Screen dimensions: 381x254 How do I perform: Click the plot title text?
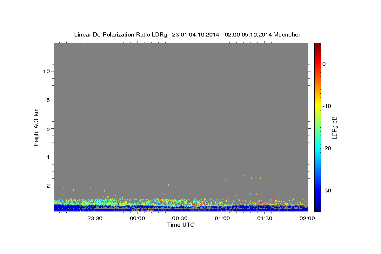[188, 35]
